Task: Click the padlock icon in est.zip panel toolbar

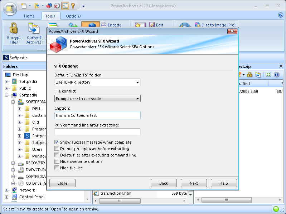Action: (249, 75)
